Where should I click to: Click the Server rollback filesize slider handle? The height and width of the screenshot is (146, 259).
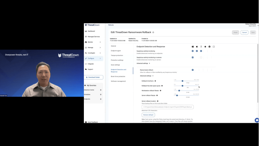point(177,95)
